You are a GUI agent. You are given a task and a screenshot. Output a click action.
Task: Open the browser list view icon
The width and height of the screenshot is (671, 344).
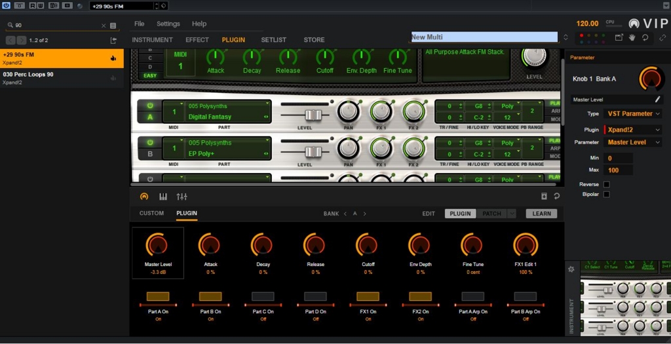[113, 26]
